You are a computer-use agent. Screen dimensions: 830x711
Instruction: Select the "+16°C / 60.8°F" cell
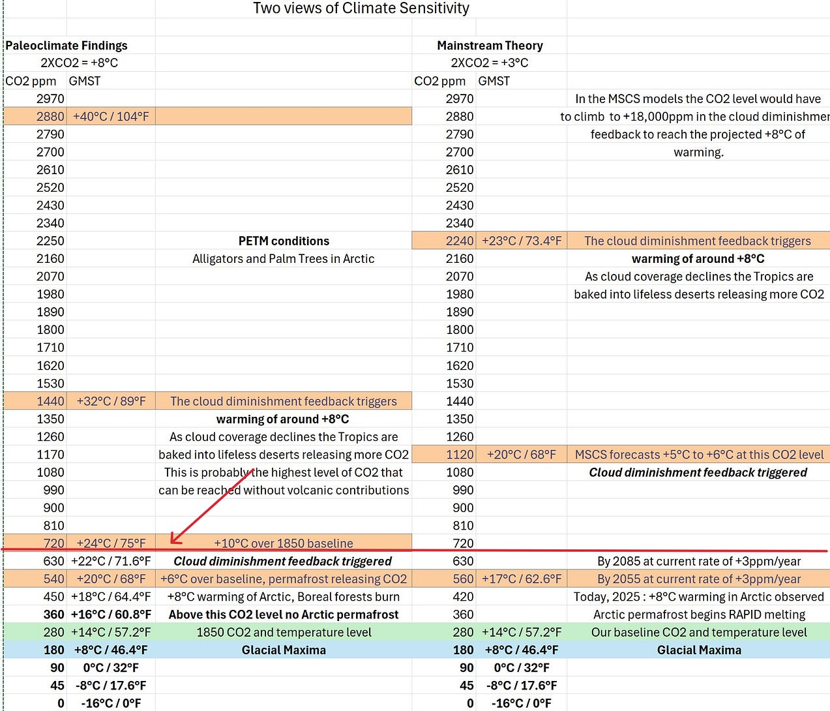(111, 614)
